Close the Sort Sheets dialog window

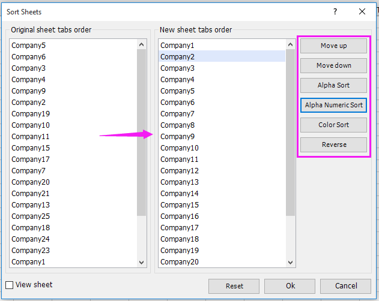pyautogui.click(x=362, y=11)
